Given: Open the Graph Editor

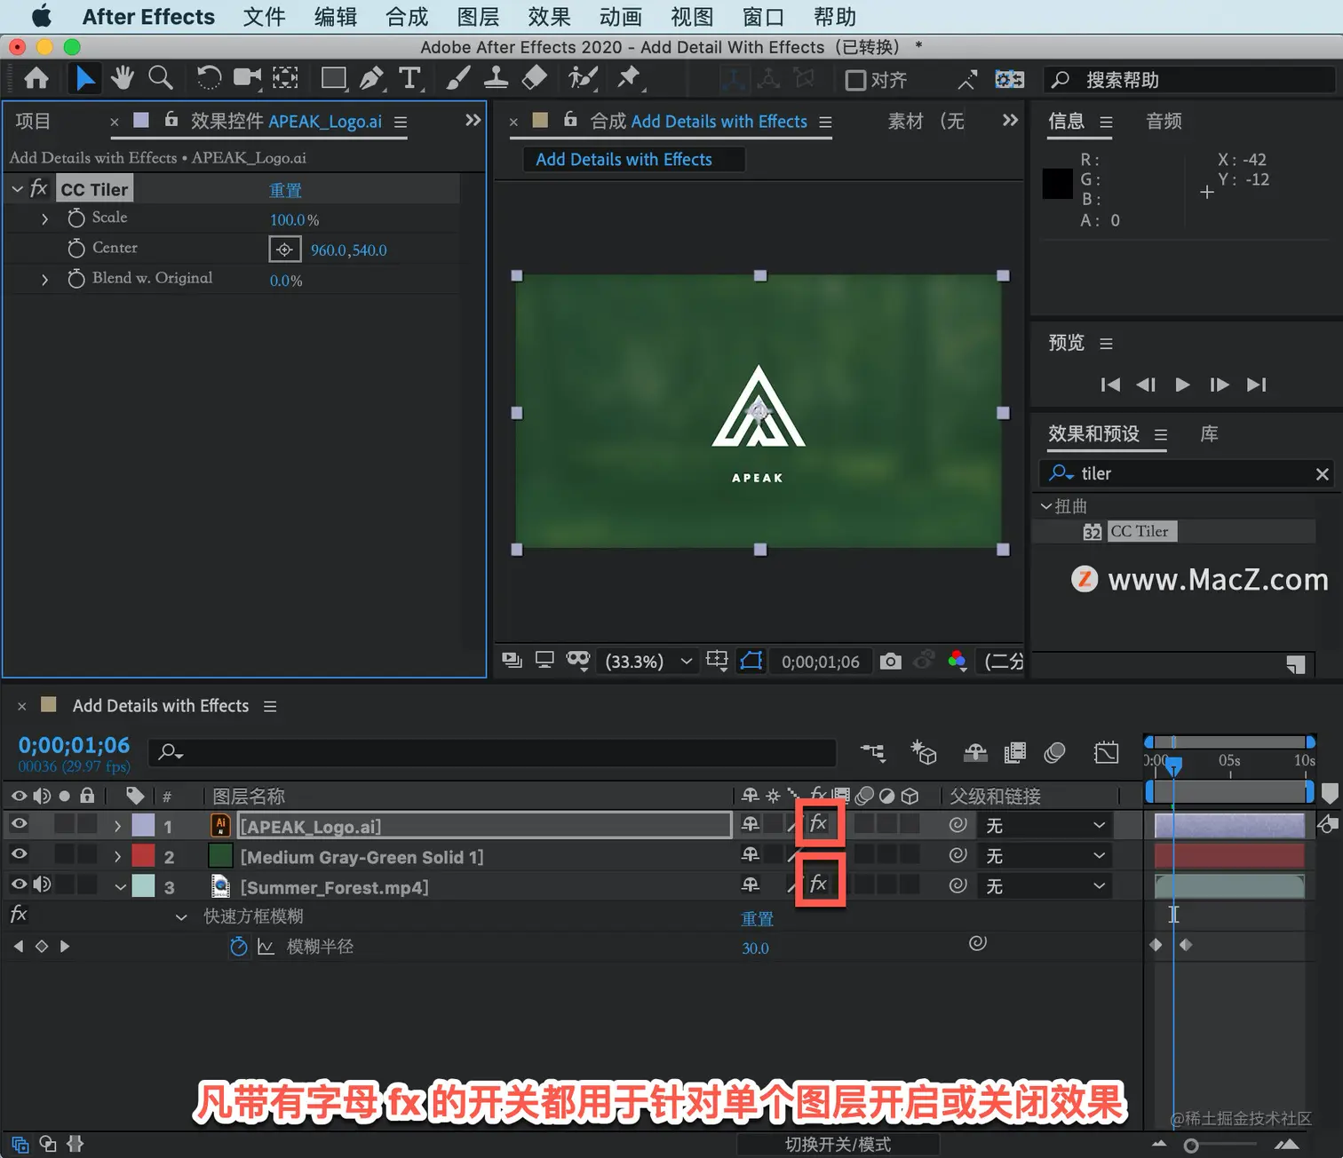Looking at the screenshot, I should point(1107,753).
